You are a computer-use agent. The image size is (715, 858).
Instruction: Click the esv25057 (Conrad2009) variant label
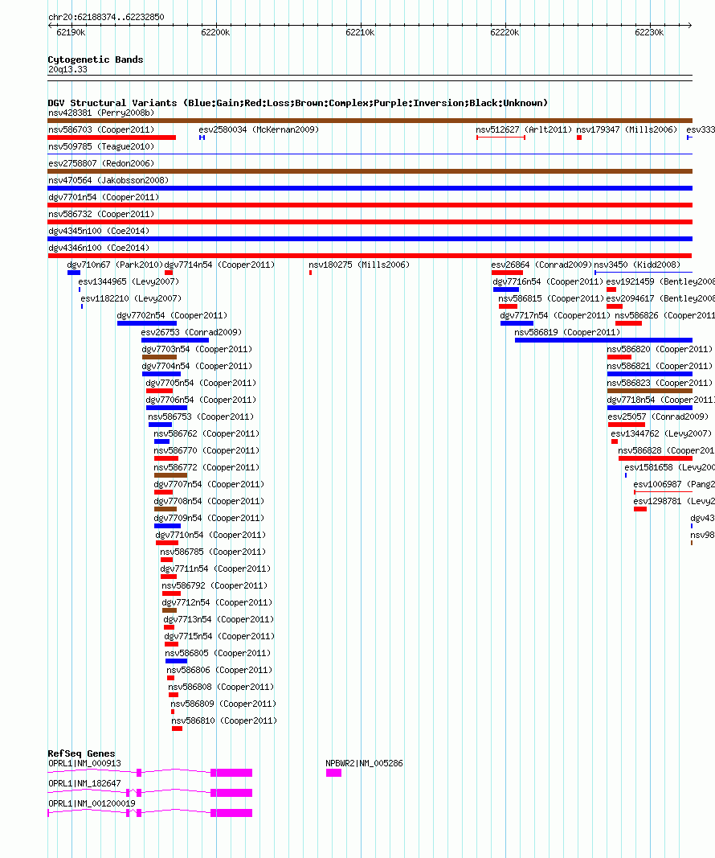[x=658, y=417]
